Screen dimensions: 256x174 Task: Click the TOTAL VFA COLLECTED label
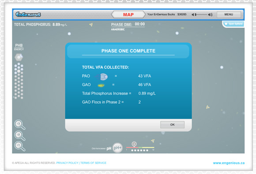click(105, 67)
